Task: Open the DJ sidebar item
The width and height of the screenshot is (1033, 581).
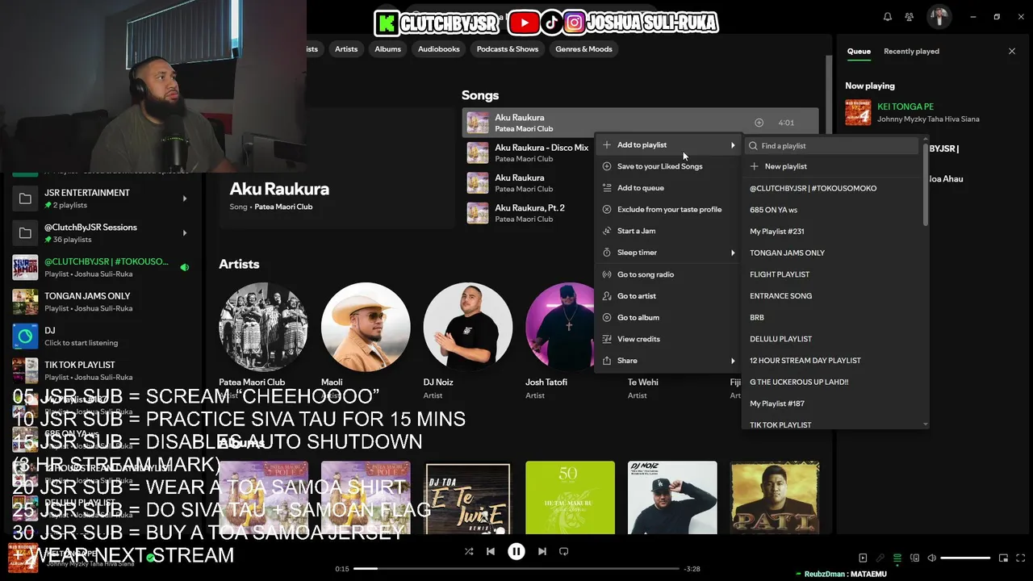Action: (x=102, y=336)
